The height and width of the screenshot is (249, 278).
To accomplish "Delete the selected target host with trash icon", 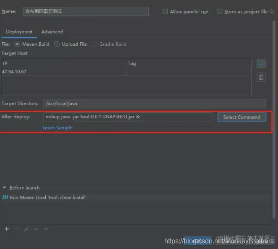I will [261, 77].
